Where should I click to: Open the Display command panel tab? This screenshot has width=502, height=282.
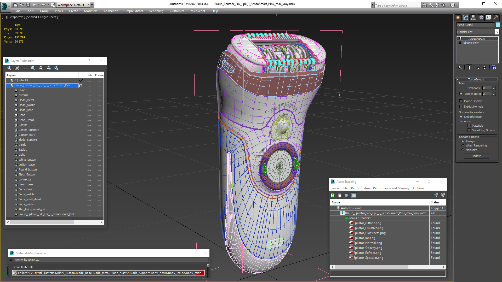pyautogui.click(x=488, y=17)
